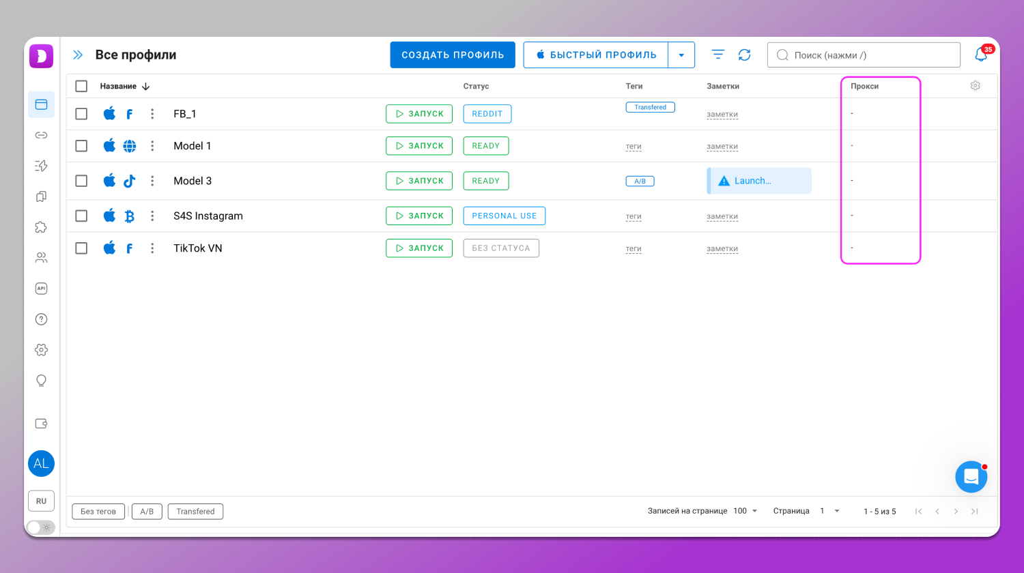
Task: Filter by the Transfered tag at bottom
Action: pyautogui.click(x=195, y=512)
